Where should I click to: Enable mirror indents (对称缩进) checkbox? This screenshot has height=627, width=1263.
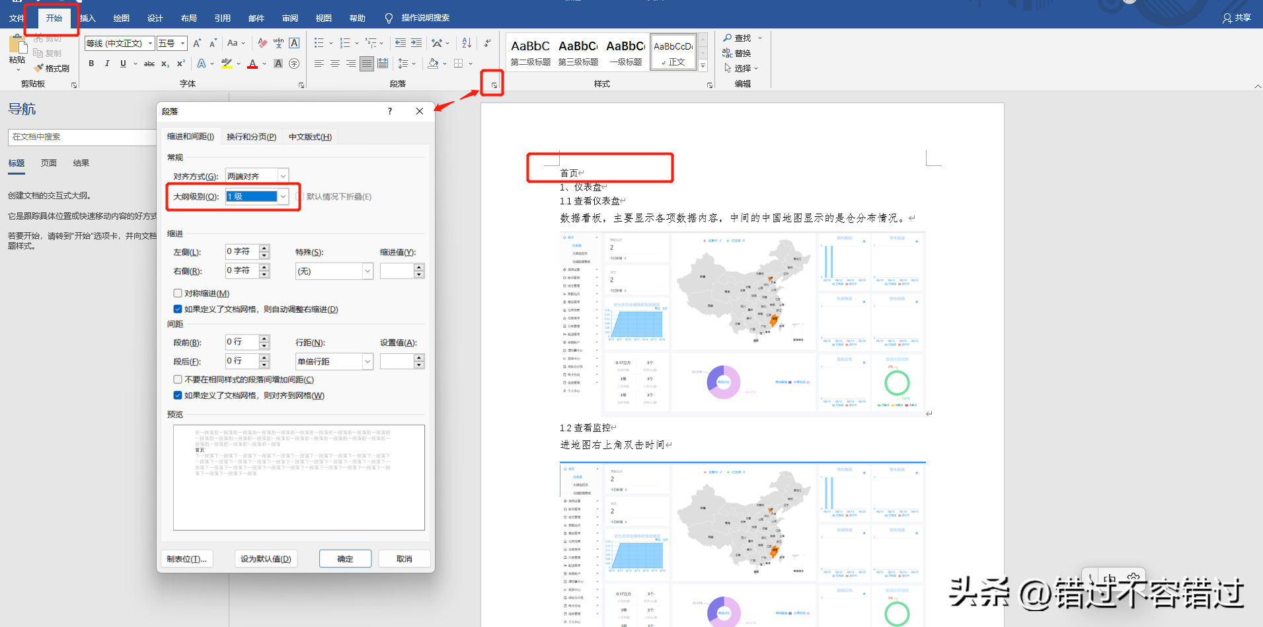tap(178, 293)
